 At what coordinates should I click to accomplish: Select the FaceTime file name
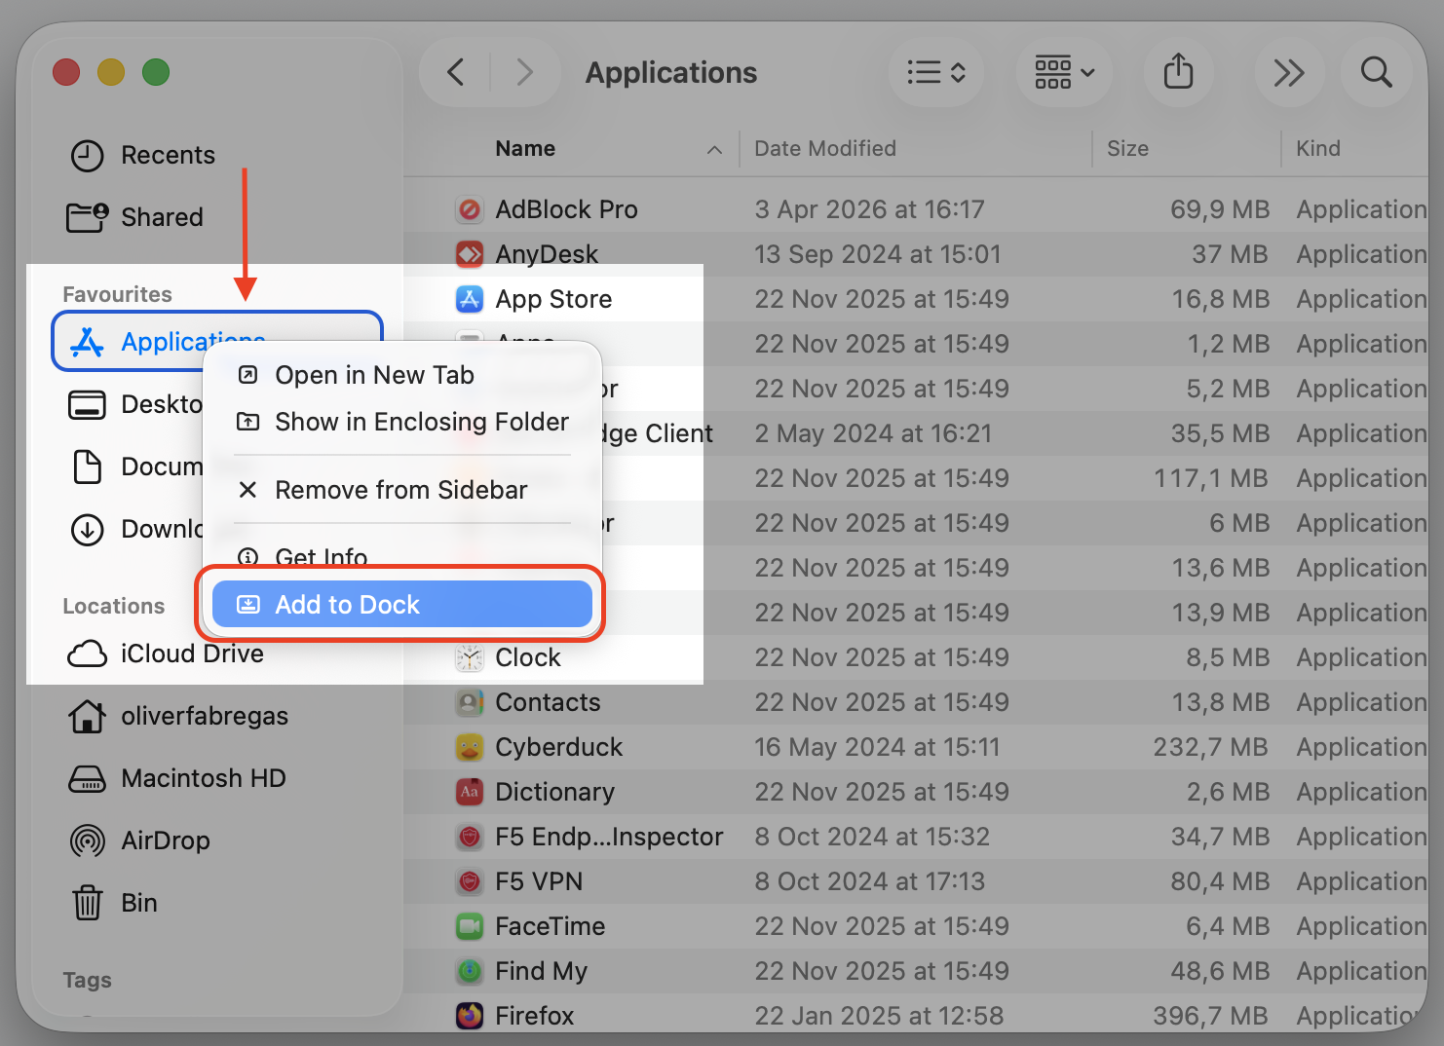(x=550, y=926)
